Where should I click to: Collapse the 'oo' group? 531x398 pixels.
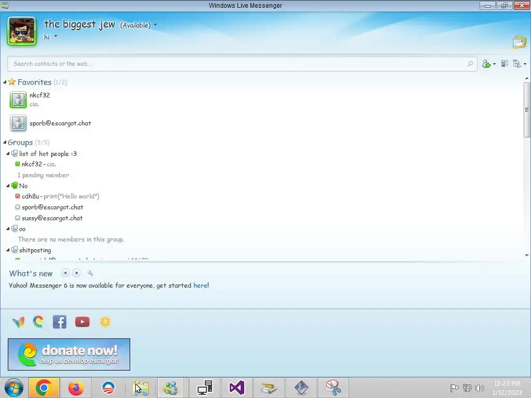pyautogui.click(x=8, y=229)
